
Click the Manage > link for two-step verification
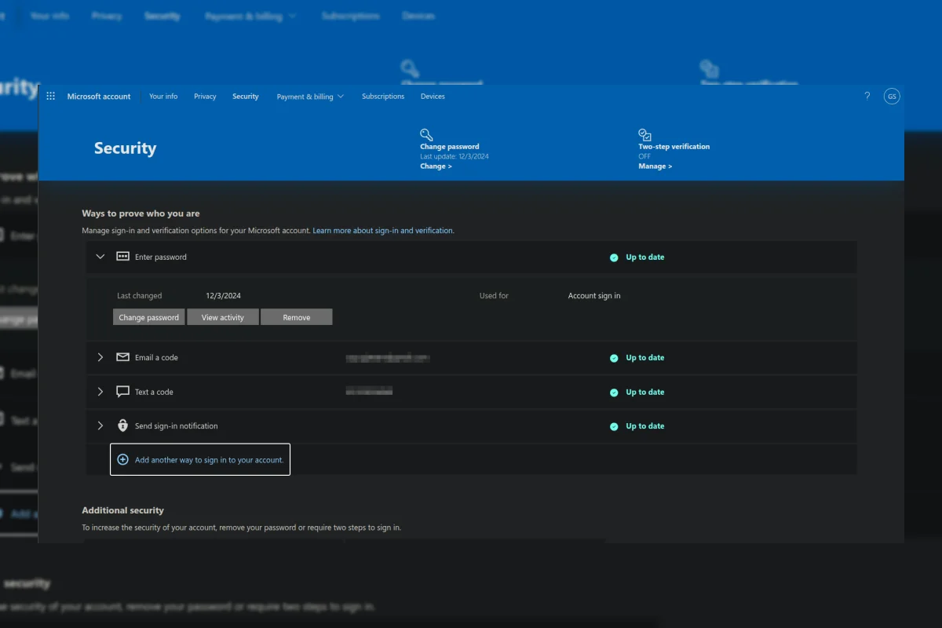pos(655,166)
